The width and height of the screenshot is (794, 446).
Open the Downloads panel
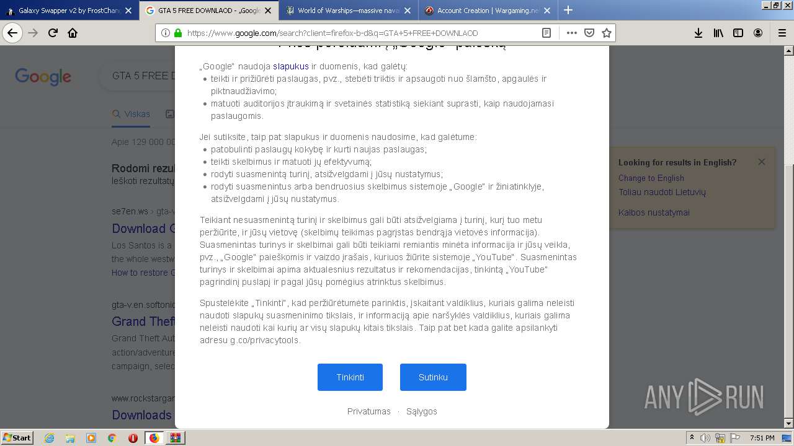698,33
